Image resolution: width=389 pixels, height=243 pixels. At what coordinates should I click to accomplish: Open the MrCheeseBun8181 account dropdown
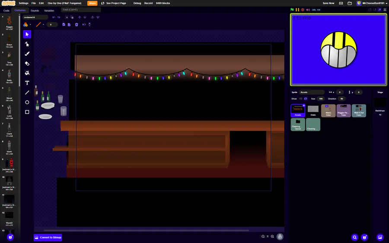372,3
